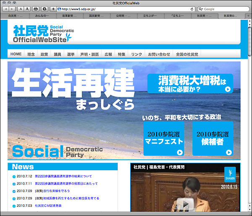The image size is (252, 216).
Task: Click the print page icon
Action: point(36,9)
